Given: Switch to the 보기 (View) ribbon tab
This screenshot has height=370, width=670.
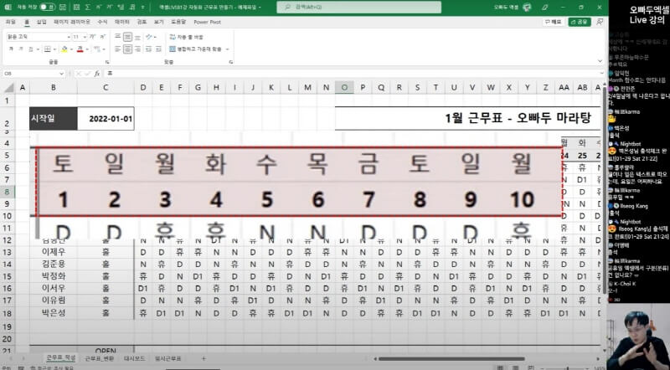Looking at the screenshot, I should [158, 22].
